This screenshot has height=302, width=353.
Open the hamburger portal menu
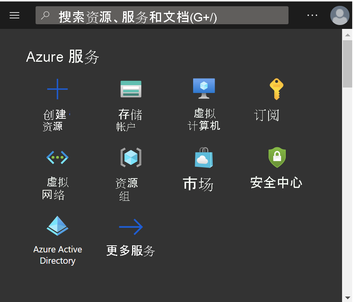[14, 15]
